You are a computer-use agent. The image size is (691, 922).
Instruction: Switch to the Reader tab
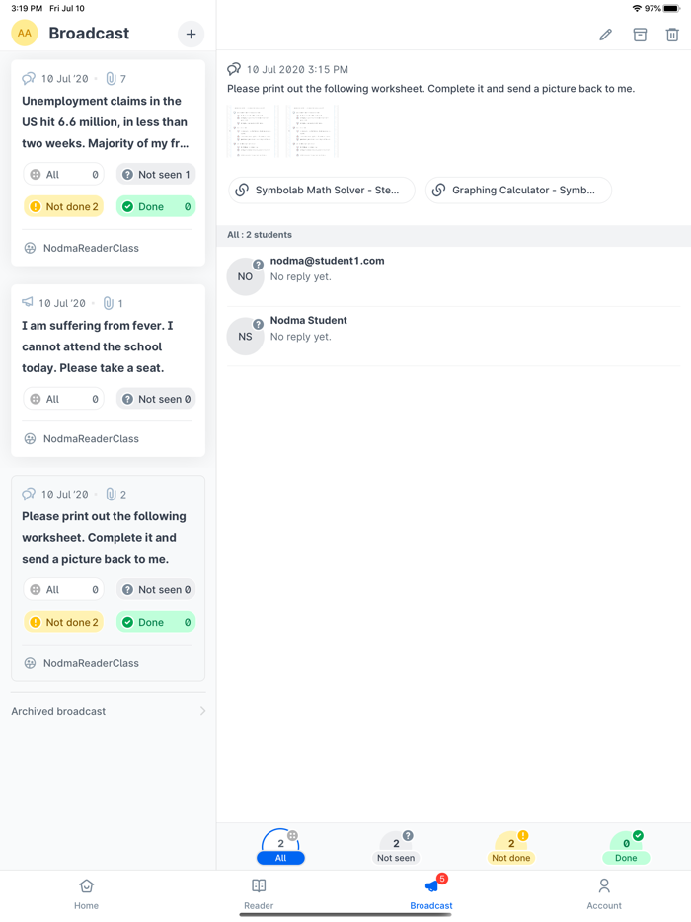point(259,893)
